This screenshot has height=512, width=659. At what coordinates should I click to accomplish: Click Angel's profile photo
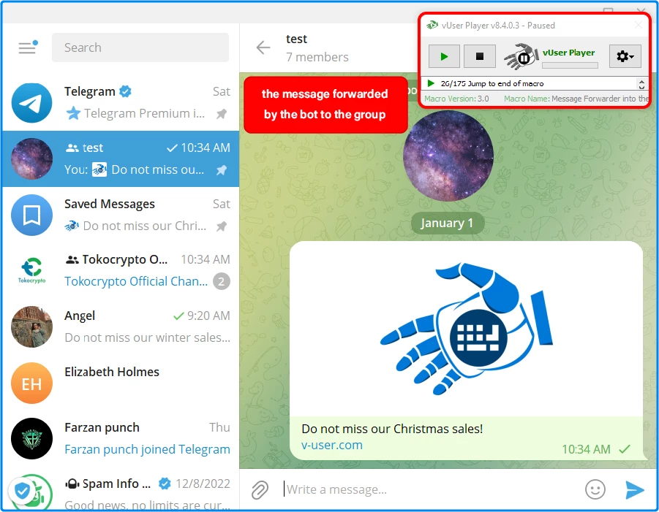click(x=31, y=326)
